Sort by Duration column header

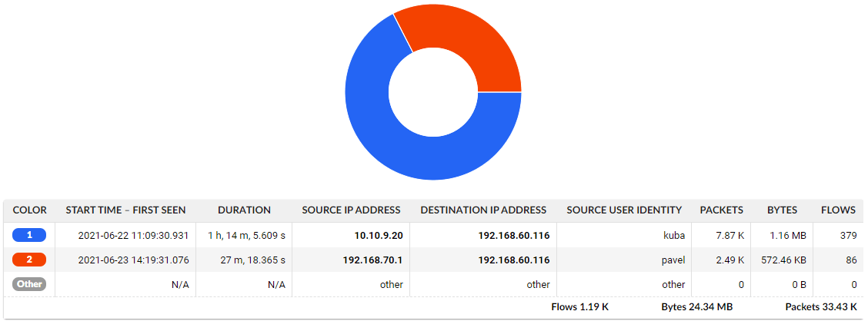(x=244, y=210)
